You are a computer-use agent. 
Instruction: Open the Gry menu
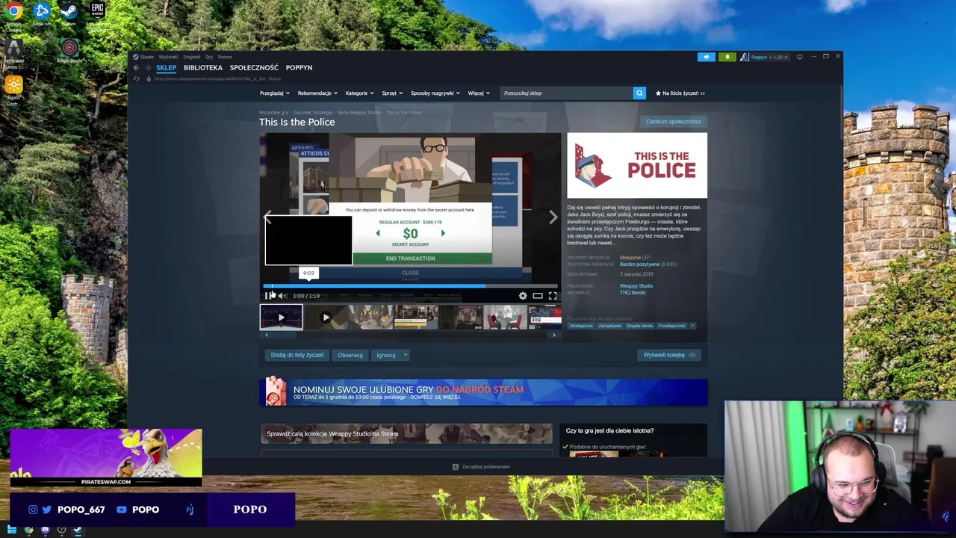pos(209,57)
